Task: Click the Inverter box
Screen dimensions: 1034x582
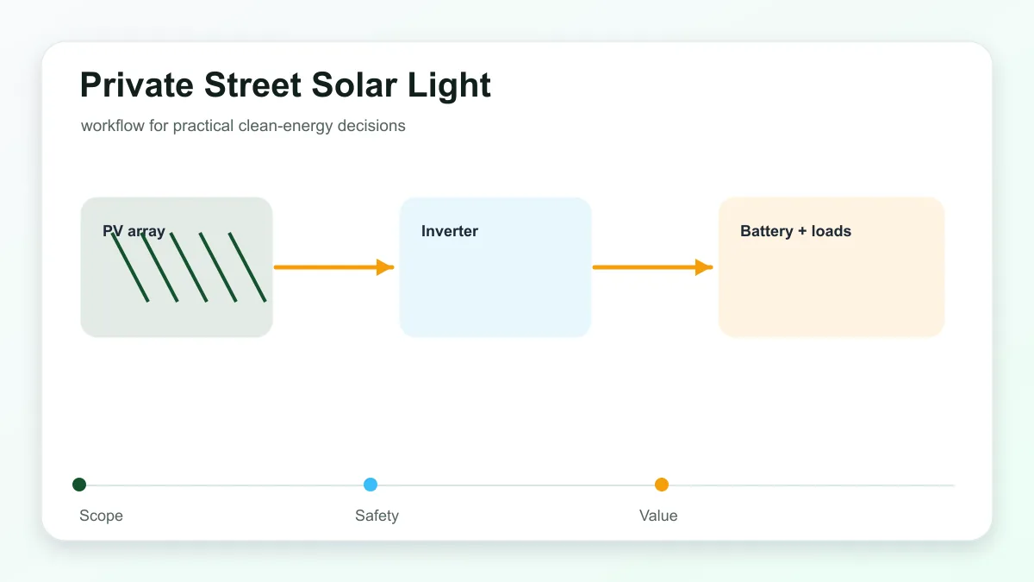Action: (x=495, y=267)
